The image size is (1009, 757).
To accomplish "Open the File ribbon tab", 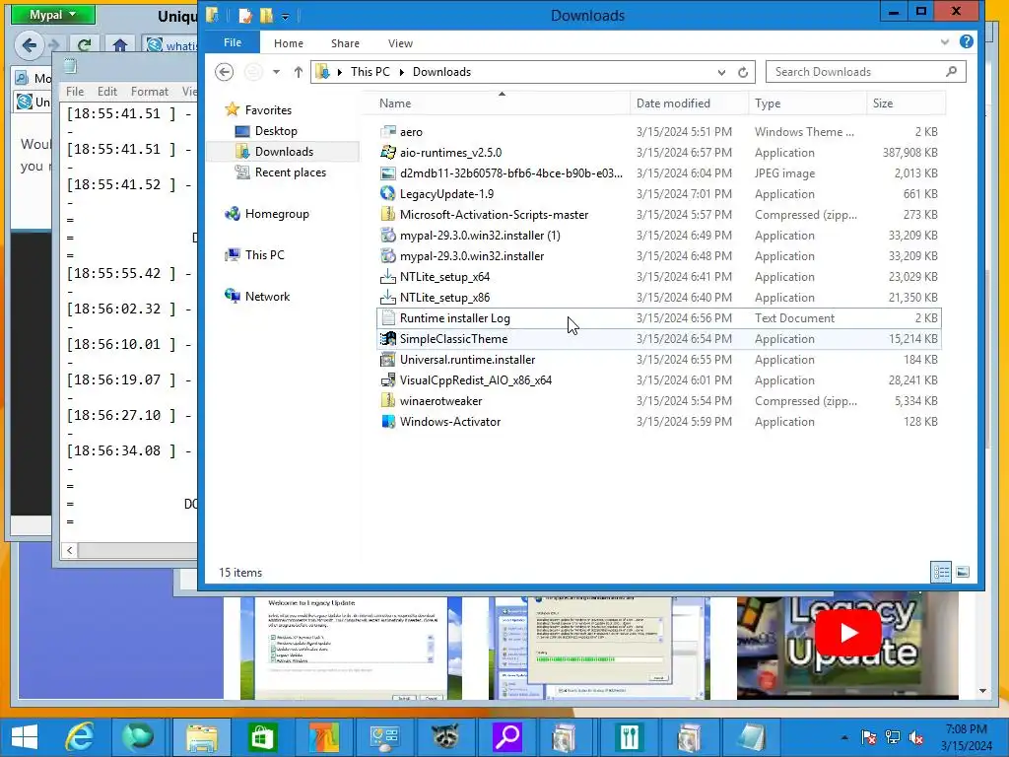I will pos(233,42).
